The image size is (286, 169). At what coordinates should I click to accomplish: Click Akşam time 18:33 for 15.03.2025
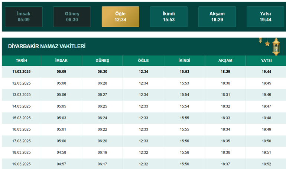225,118
